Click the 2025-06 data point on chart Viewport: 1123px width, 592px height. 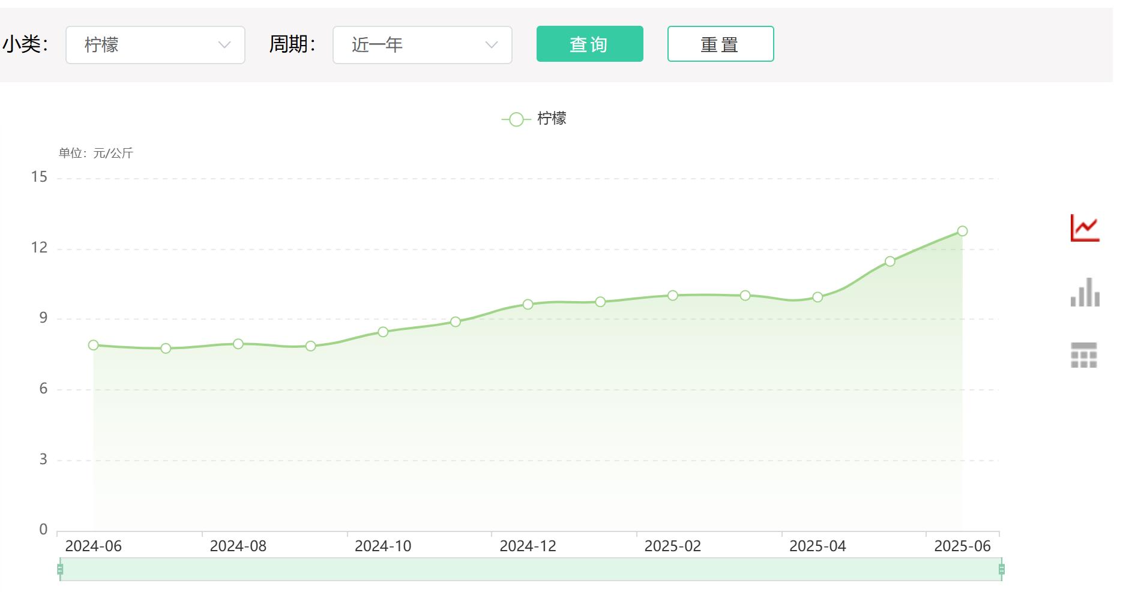click(x=962, y=231)
